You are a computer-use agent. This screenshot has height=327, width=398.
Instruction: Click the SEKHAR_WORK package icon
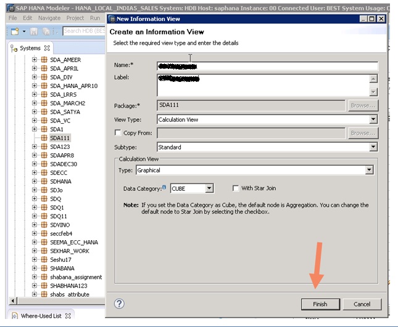pos(44,251)
